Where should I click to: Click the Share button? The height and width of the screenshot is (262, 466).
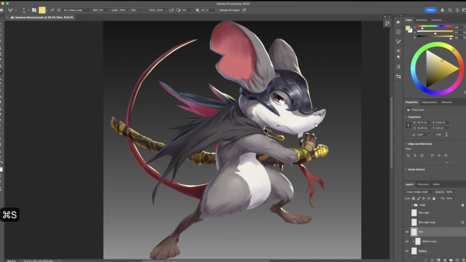(x=430, y=10)
